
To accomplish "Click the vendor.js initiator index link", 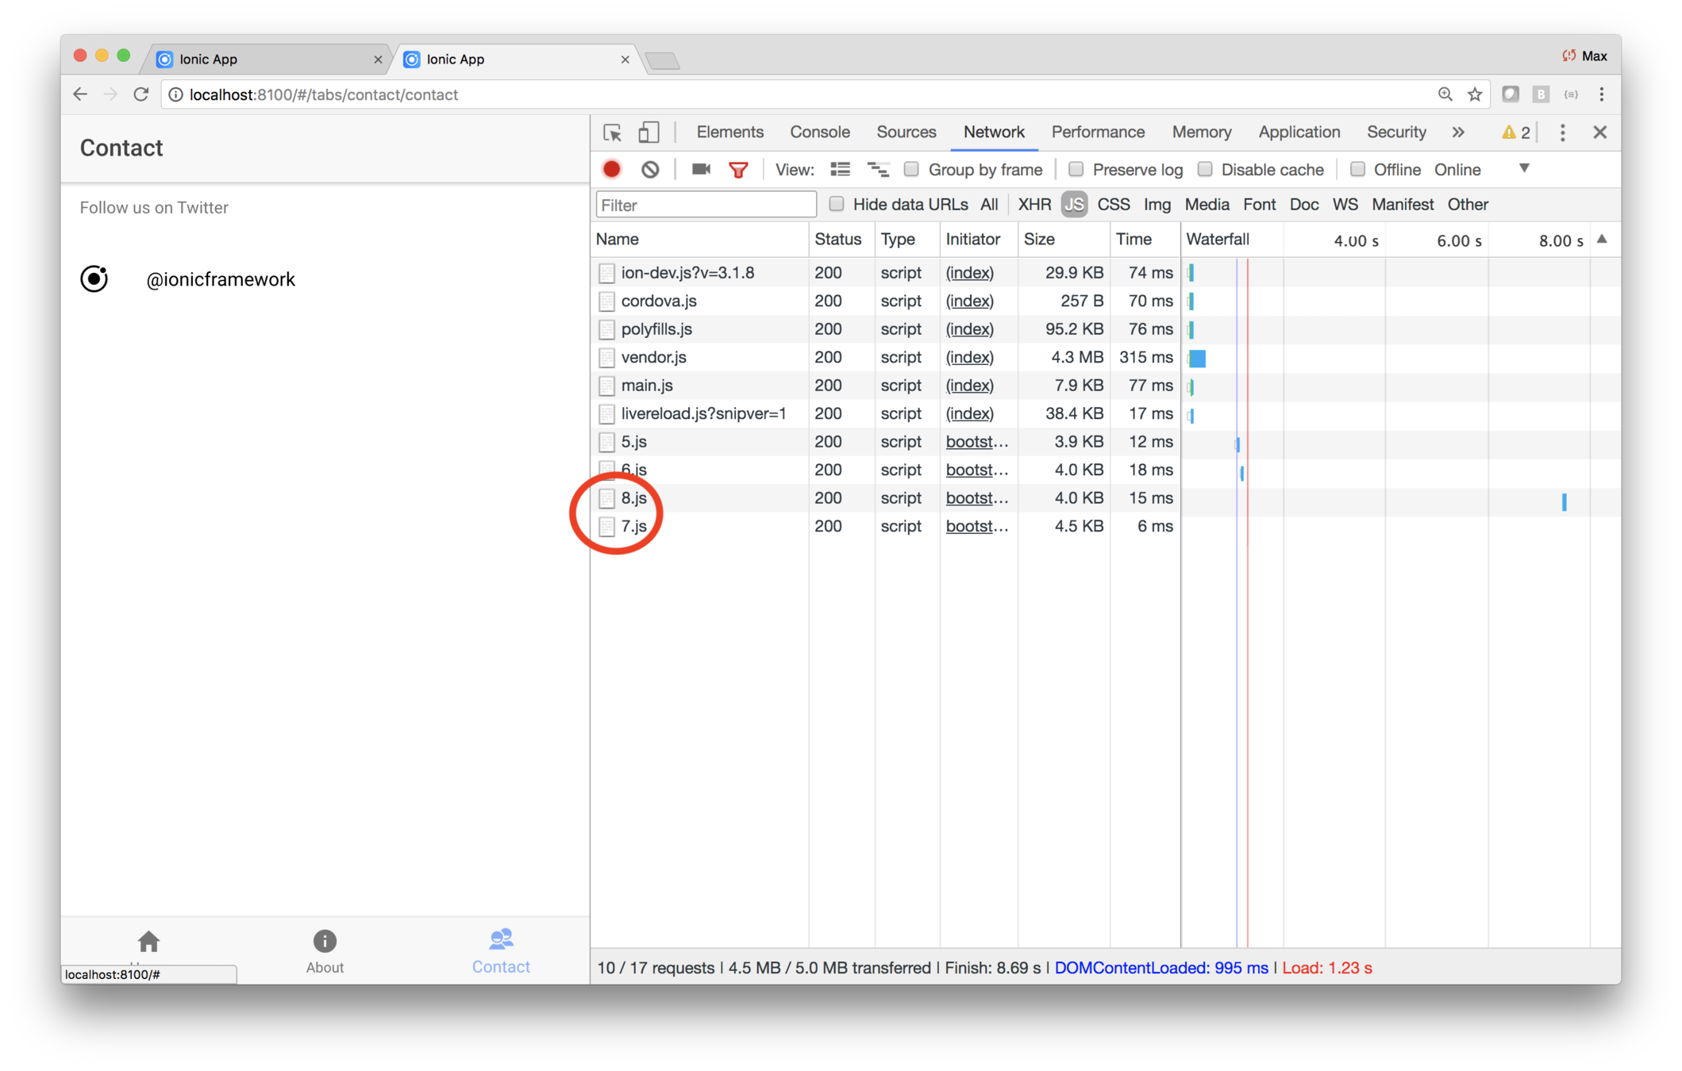I will (969, 357).
